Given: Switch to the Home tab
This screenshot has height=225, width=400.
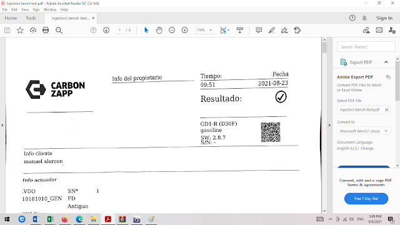Looking at the screenshot, I should (x=11, y=18).
